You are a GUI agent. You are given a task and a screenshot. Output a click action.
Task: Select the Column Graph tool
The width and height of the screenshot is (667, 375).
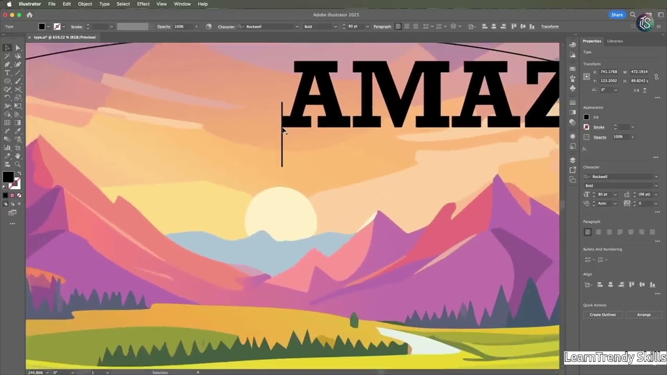tap(7, 148)
